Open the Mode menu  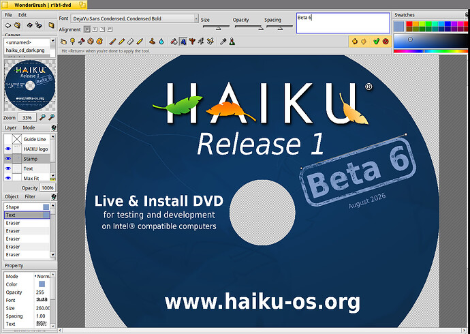29,127
